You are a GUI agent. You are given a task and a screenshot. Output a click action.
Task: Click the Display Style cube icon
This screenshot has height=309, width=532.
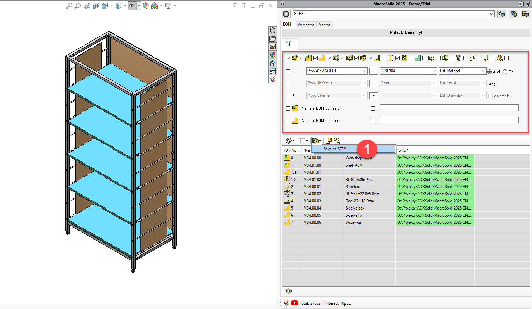coord(118,6)
